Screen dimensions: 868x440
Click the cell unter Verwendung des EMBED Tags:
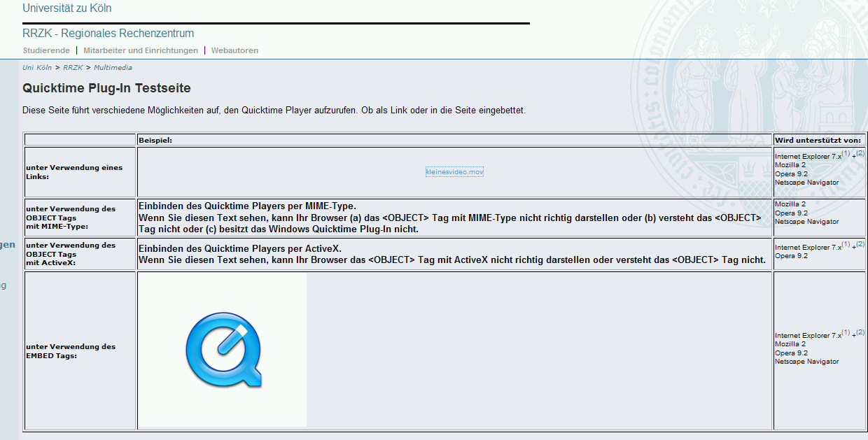pyautogui.click(x=80, y=351)
